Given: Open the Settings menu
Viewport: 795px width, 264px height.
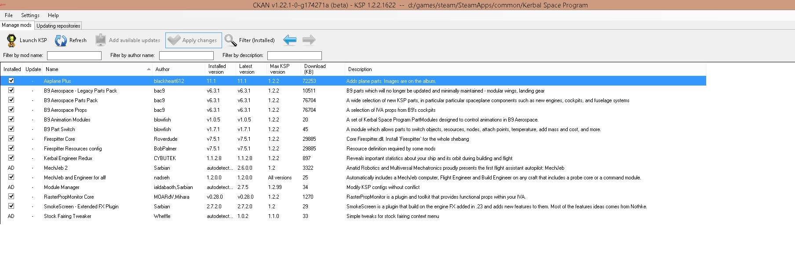Looking at the screenshot, I should [30, 15].
